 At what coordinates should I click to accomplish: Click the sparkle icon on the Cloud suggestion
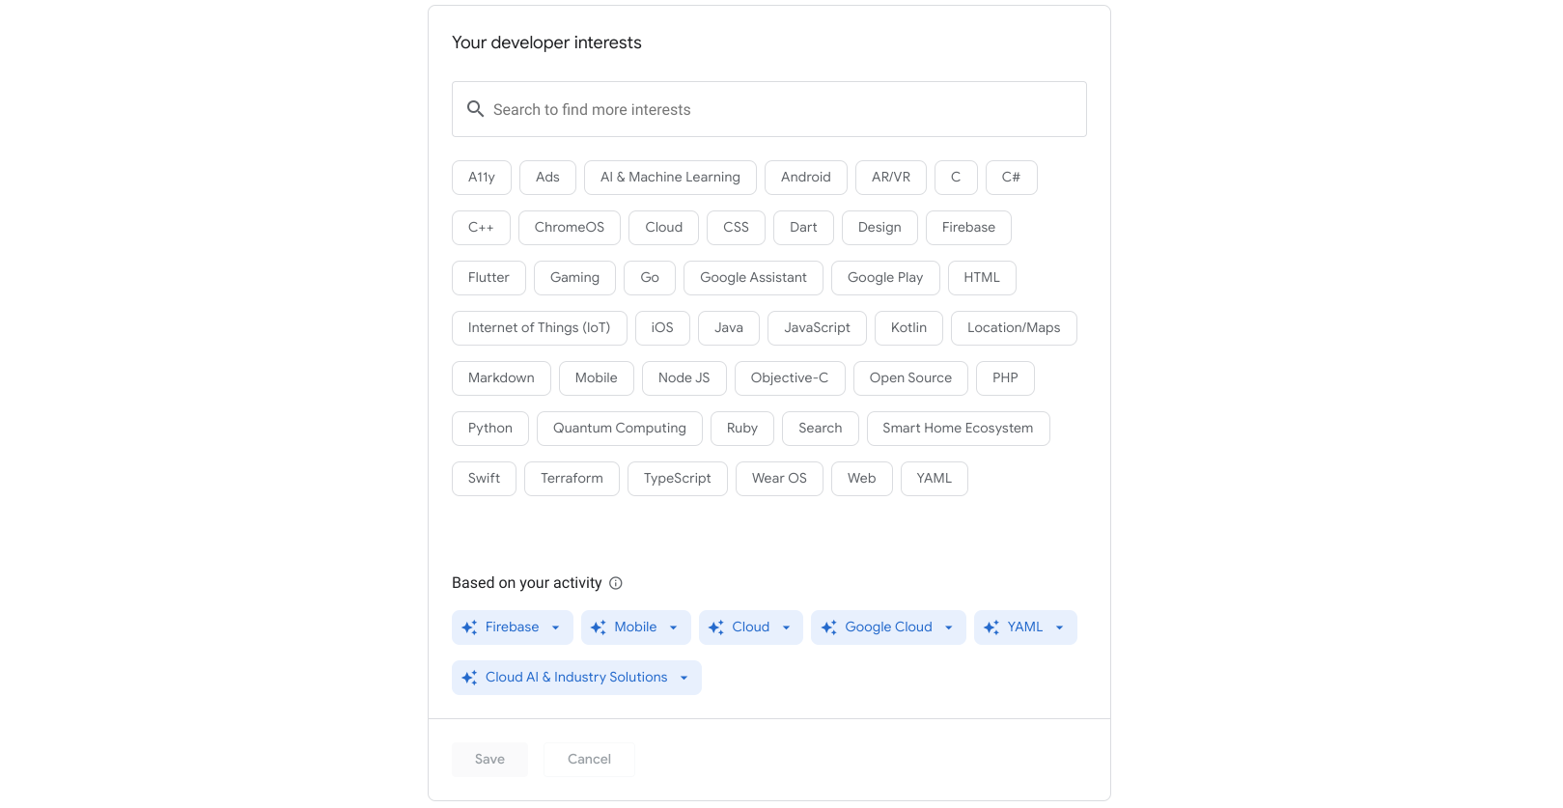coord(716,627)
